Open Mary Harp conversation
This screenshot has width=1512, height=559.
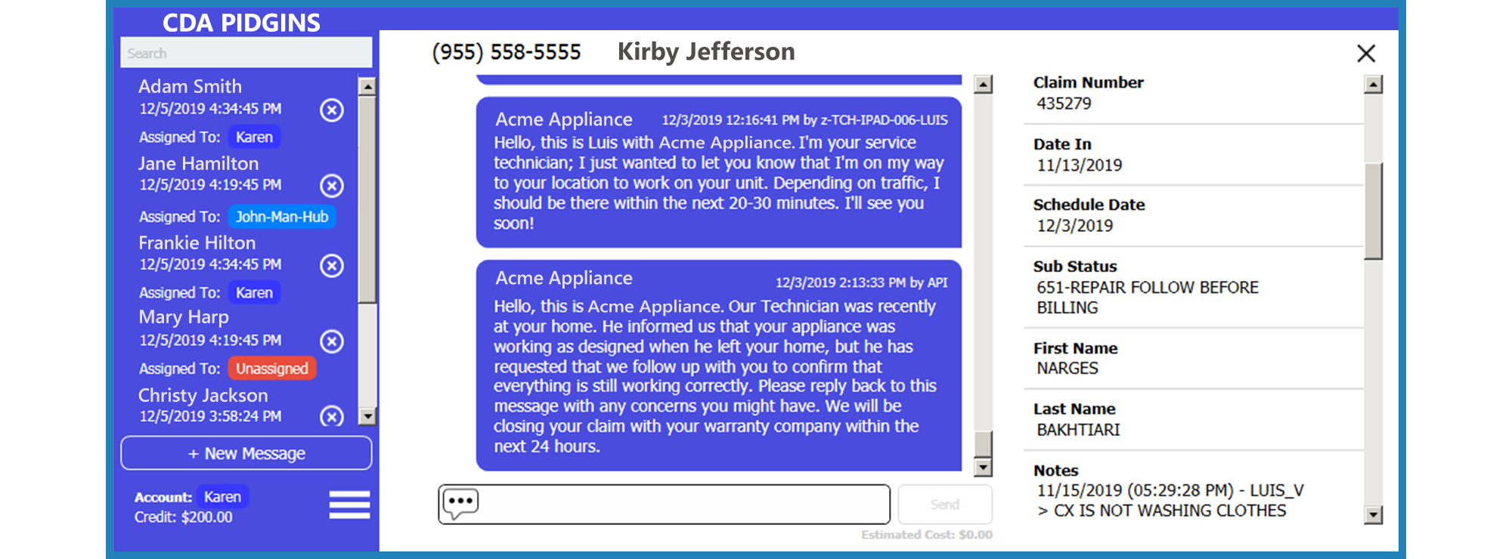click(184, 317)
